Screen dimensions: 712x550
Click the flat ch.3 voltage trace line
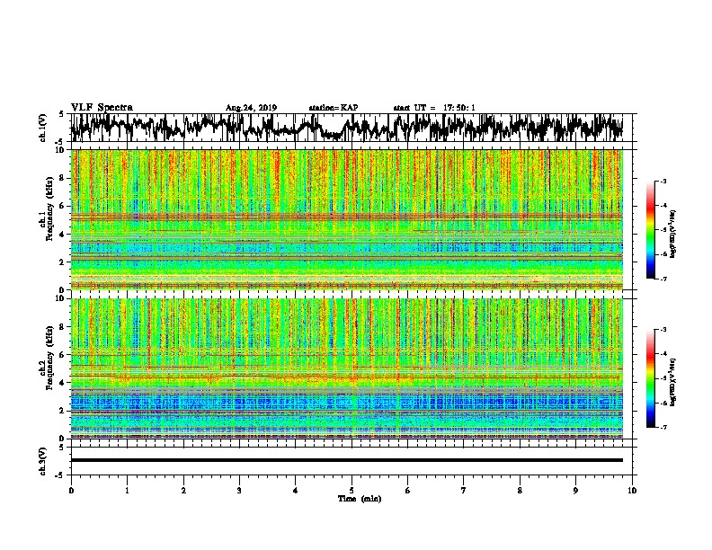coord(346,460)
